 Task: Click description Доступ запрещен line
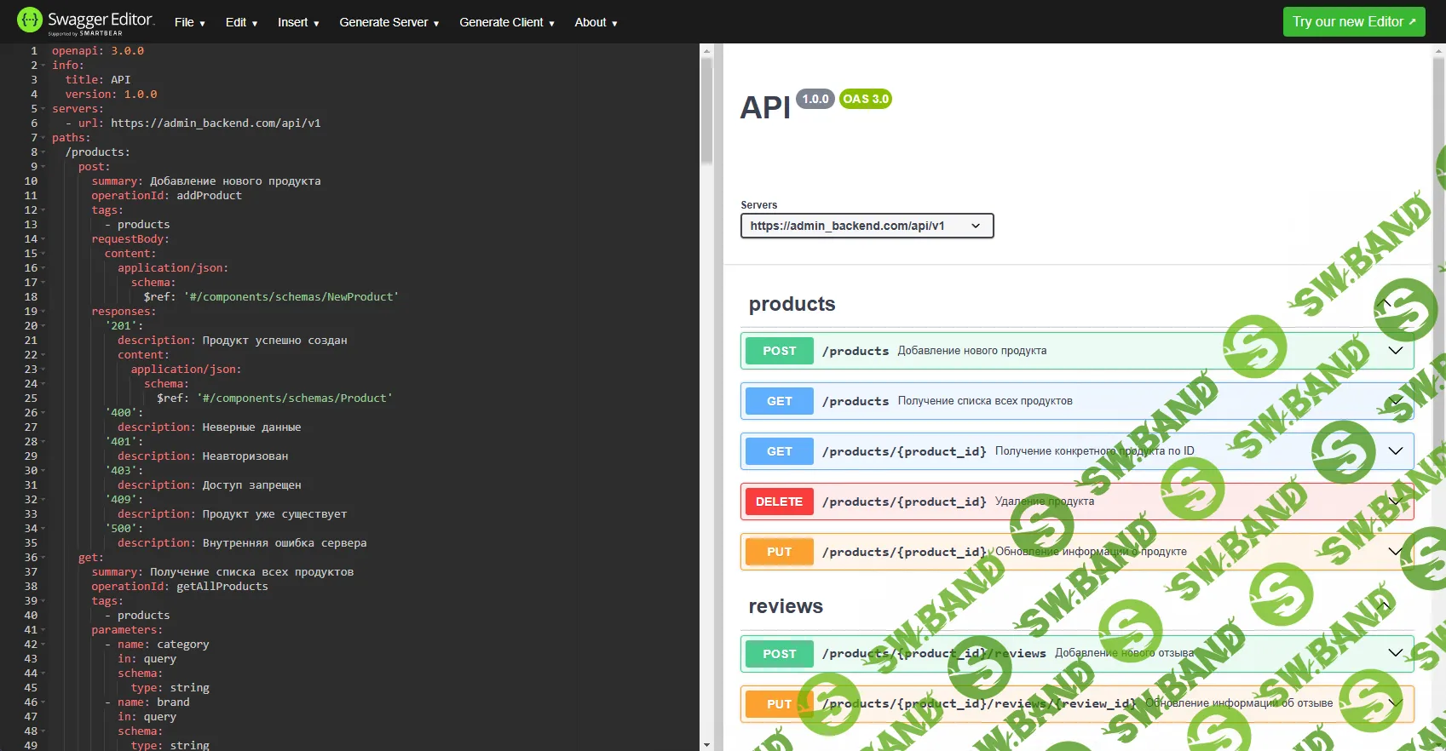(210, 485)
